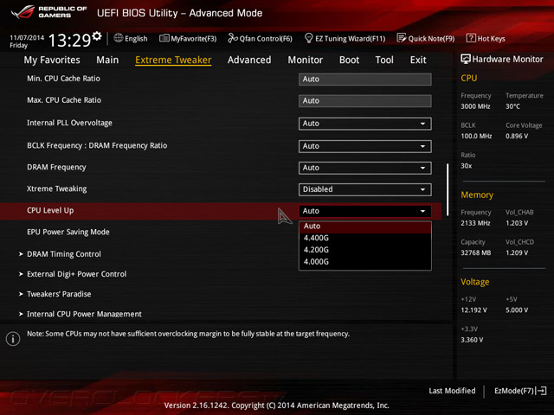Screen dimensions: 554x415
Task: Click the Quick Note notepad icon
Action: [402, 38]
